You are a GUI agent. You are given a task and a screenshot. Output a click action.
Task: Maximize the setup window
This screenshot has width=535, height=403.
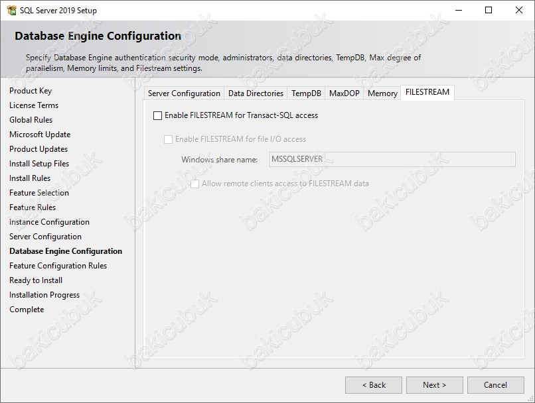pos(489,10)
